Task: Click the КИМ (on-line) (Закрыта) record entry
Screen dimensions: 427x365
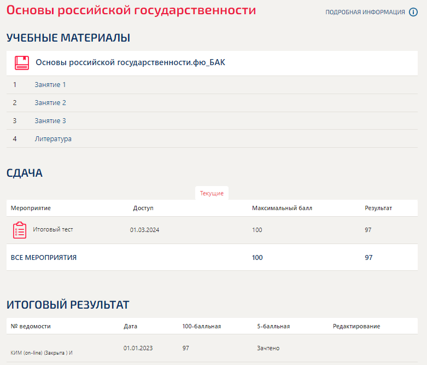Action: point(42,352)
